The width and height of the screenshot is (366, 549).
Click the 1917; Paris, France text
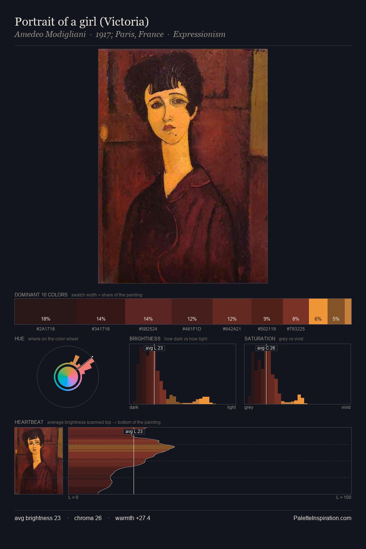pyautogui.click(x=130, y=34)
